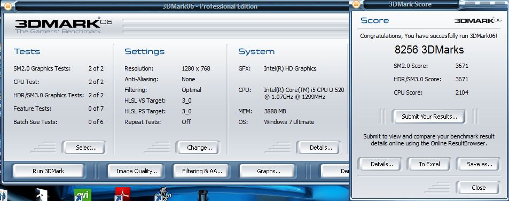This screenshot has width=509, height=201.
Task: Open the green avi shortcut on desktop
Action: click(x=82, y=195)
